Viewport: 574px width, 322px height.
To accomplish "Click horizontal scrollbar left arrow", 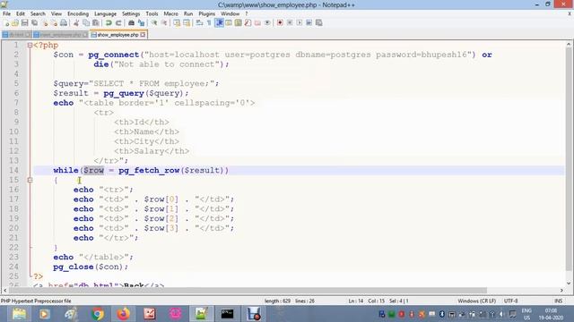I will (4, 291).
